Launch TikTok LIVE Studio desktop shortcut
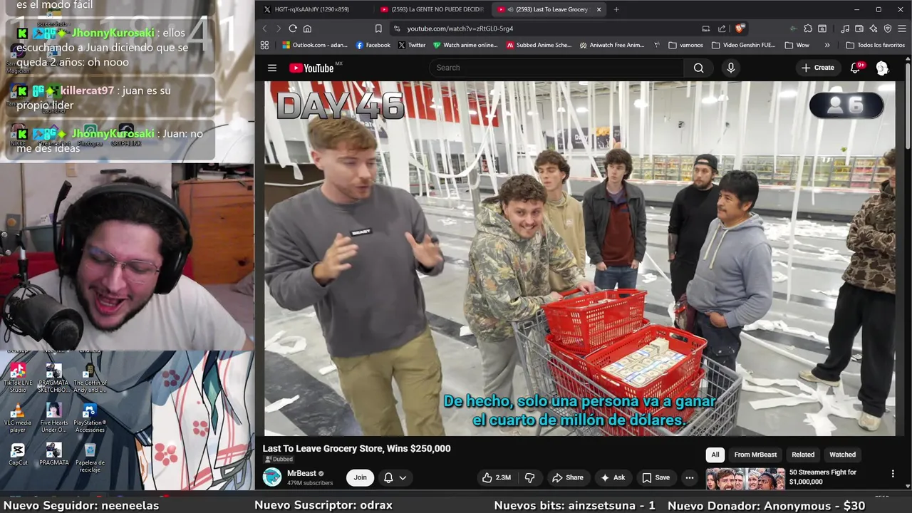 coord(18,378)
